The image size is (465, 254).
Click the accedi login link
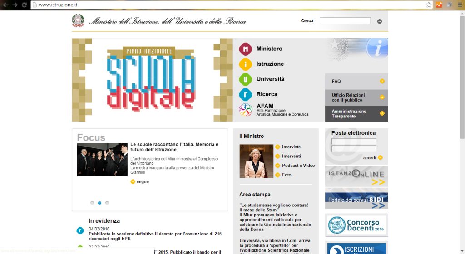[x=370, y=158]
